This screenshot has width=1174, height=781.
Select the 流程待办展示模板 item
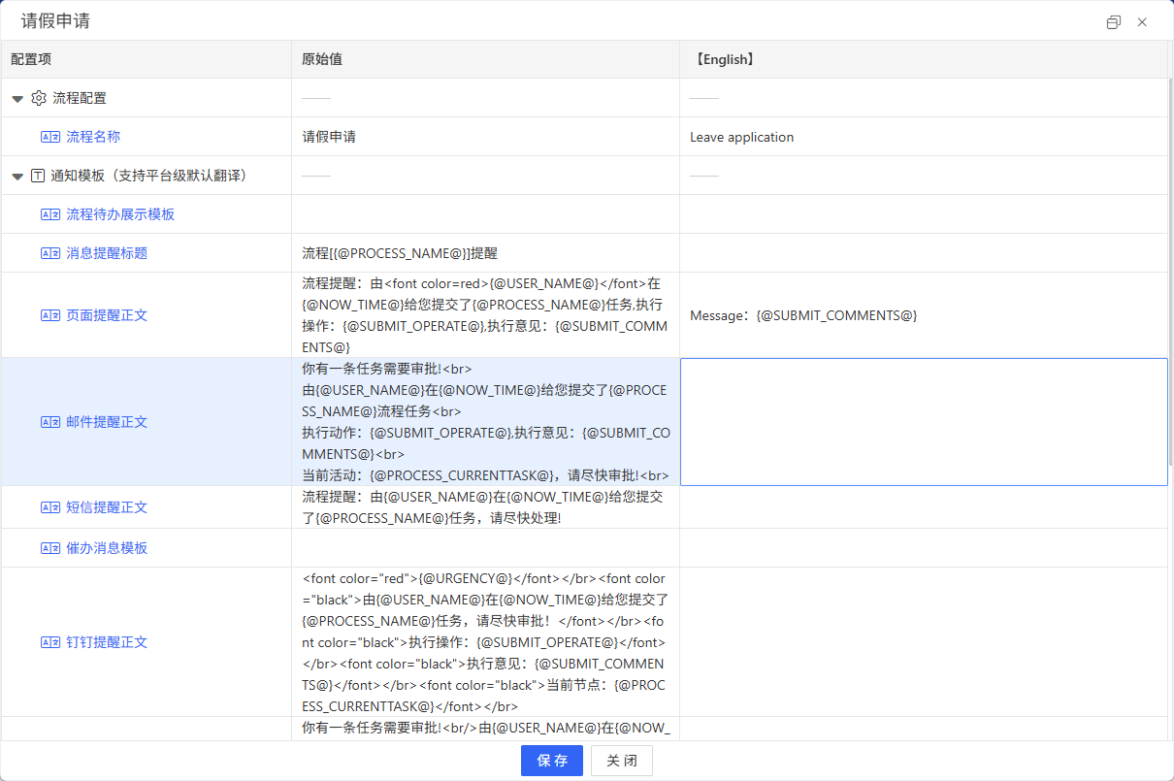tap(120, 214)
